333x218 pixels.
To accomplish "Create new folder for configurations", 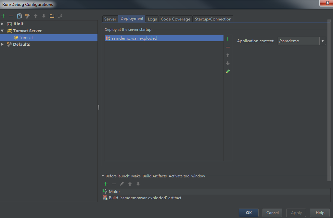I will pos(52,16).
